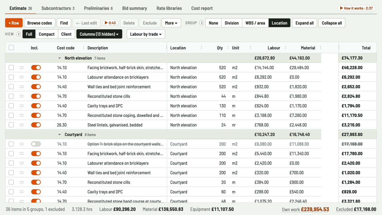
Task: Open the VIEW info icon
Action: click(x=19, y=34)
